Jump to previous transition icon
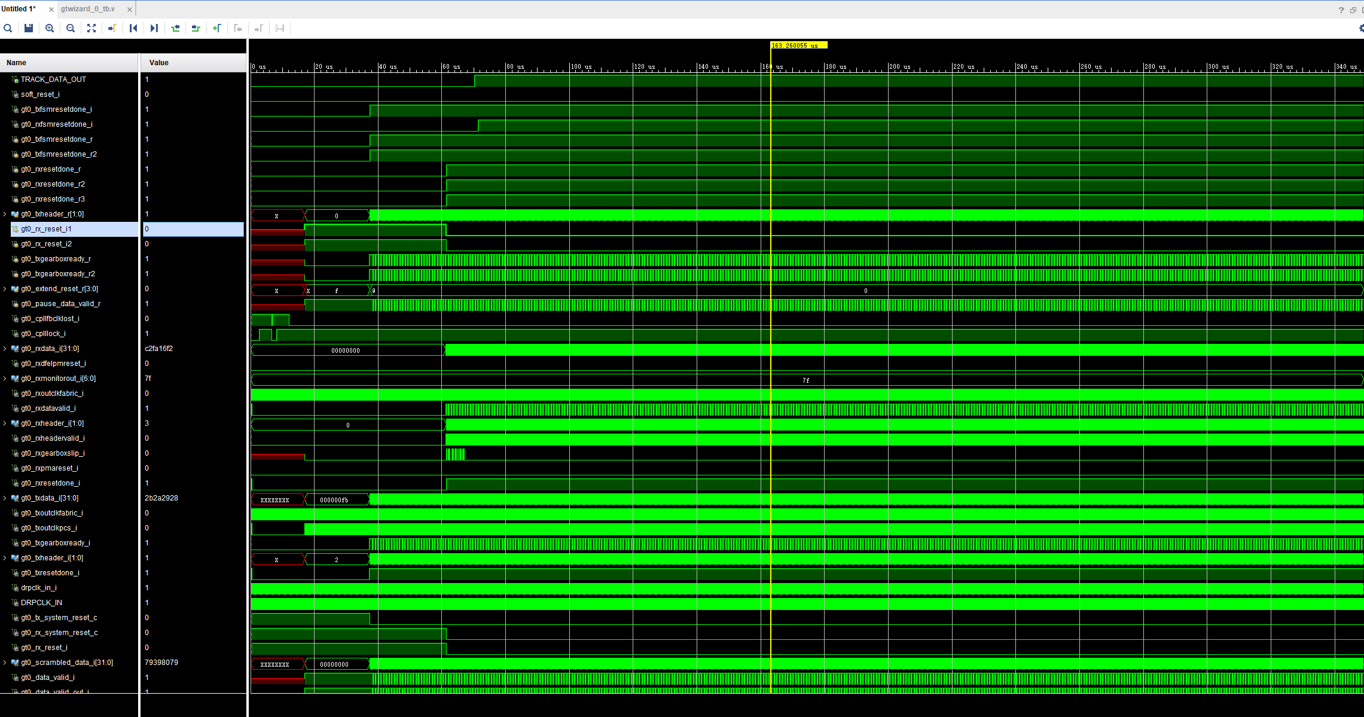The width and height of the screenshot is (1364, 717). 175,28
